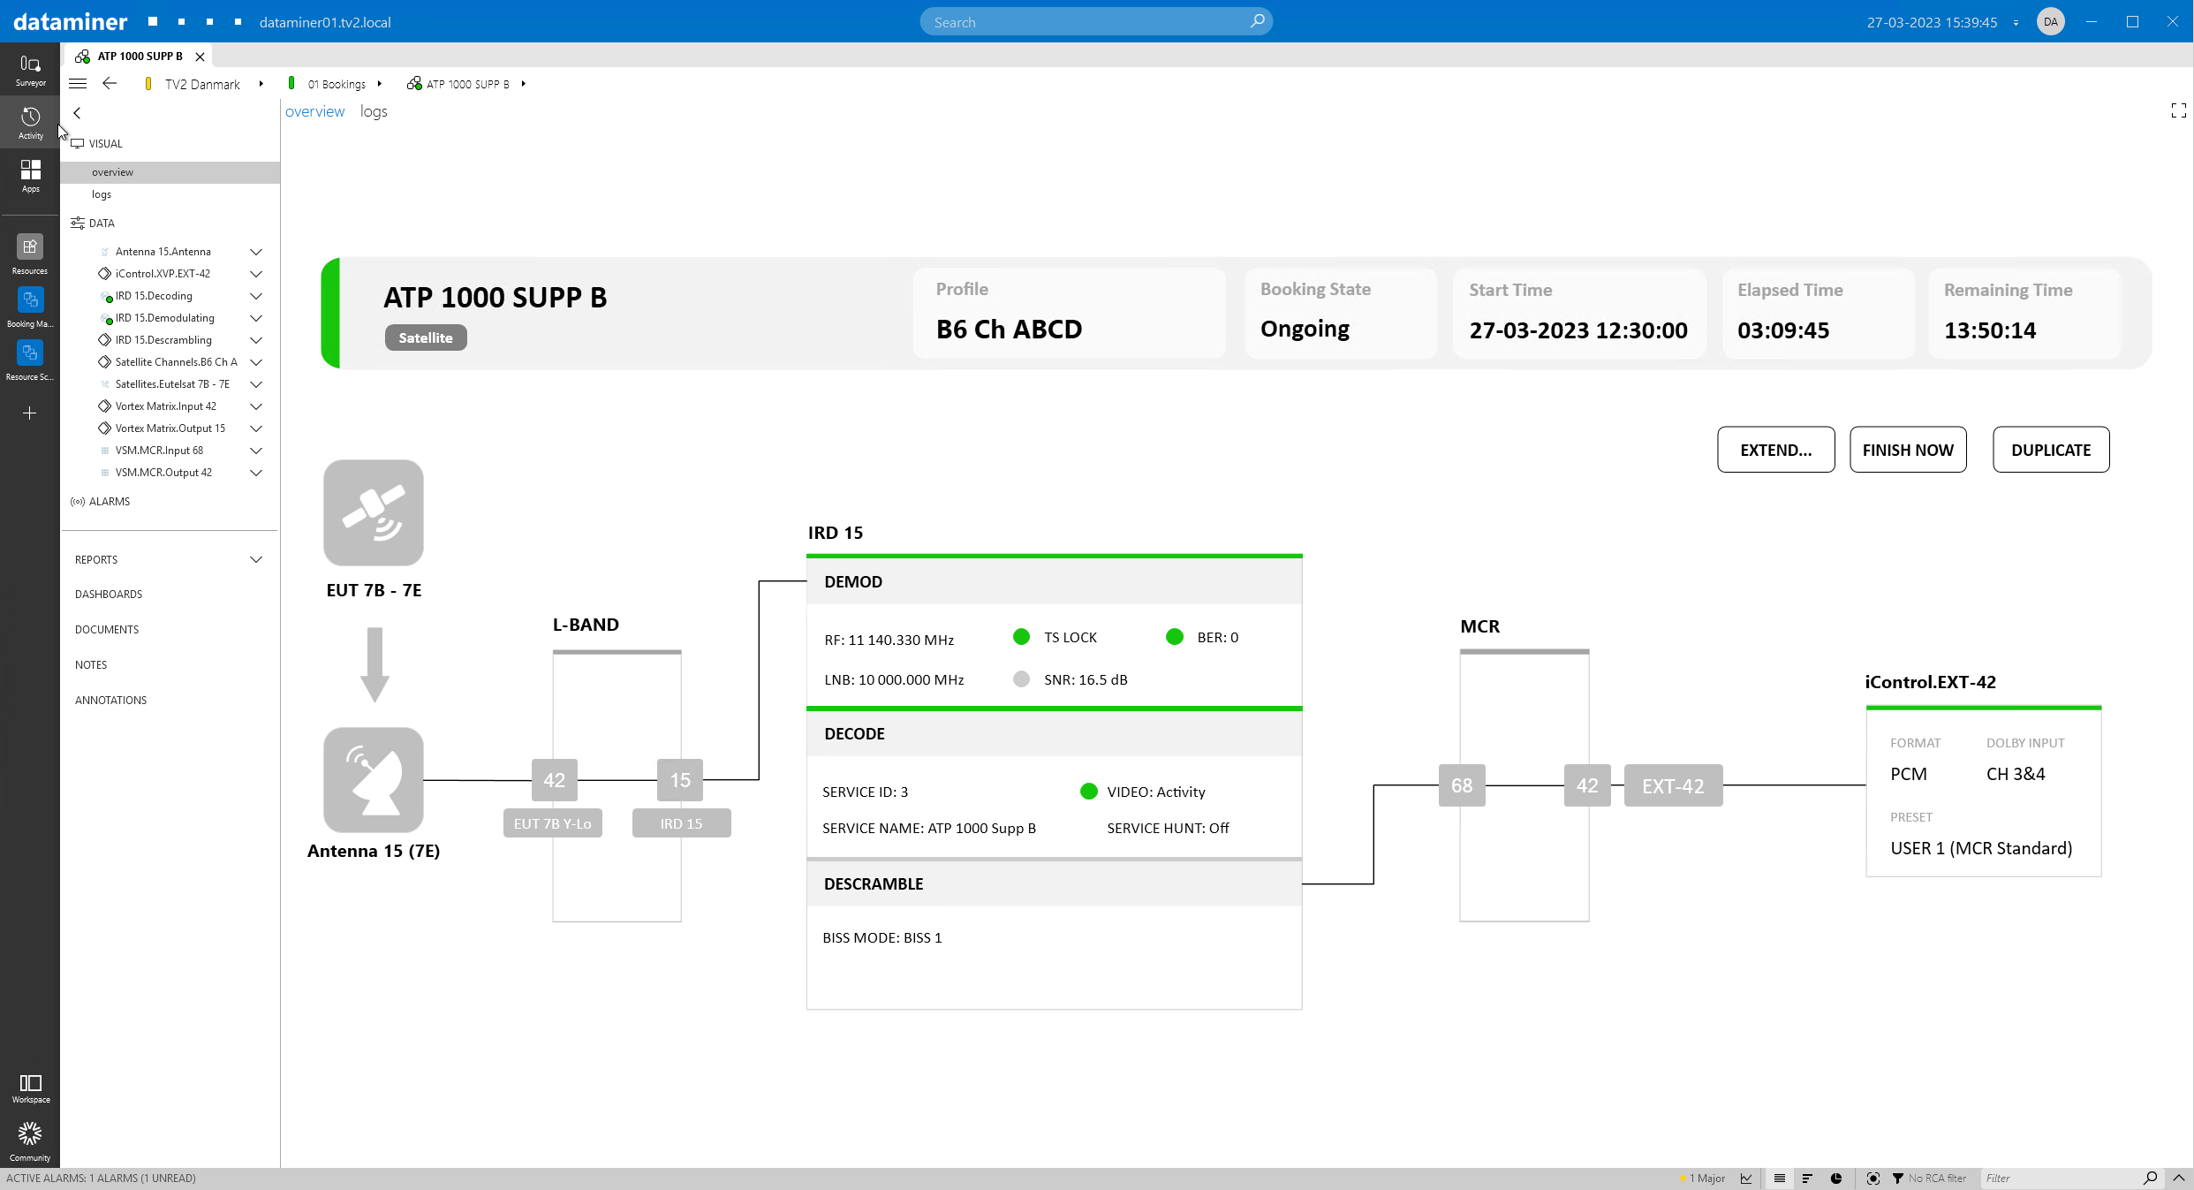Open DOCUMENTS section
The image size is (2194, 1190).
click(107, 630)
